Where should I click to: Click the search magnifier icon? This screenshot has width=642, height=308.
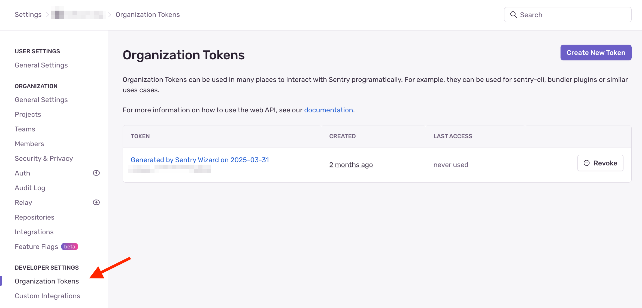[x=513, y=15]
